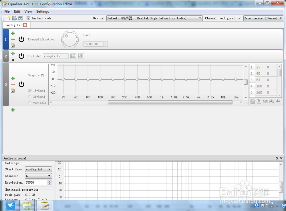286x211 pixels.
Task: Edit Graphic EQ filter as text
Action: (13, 90)
